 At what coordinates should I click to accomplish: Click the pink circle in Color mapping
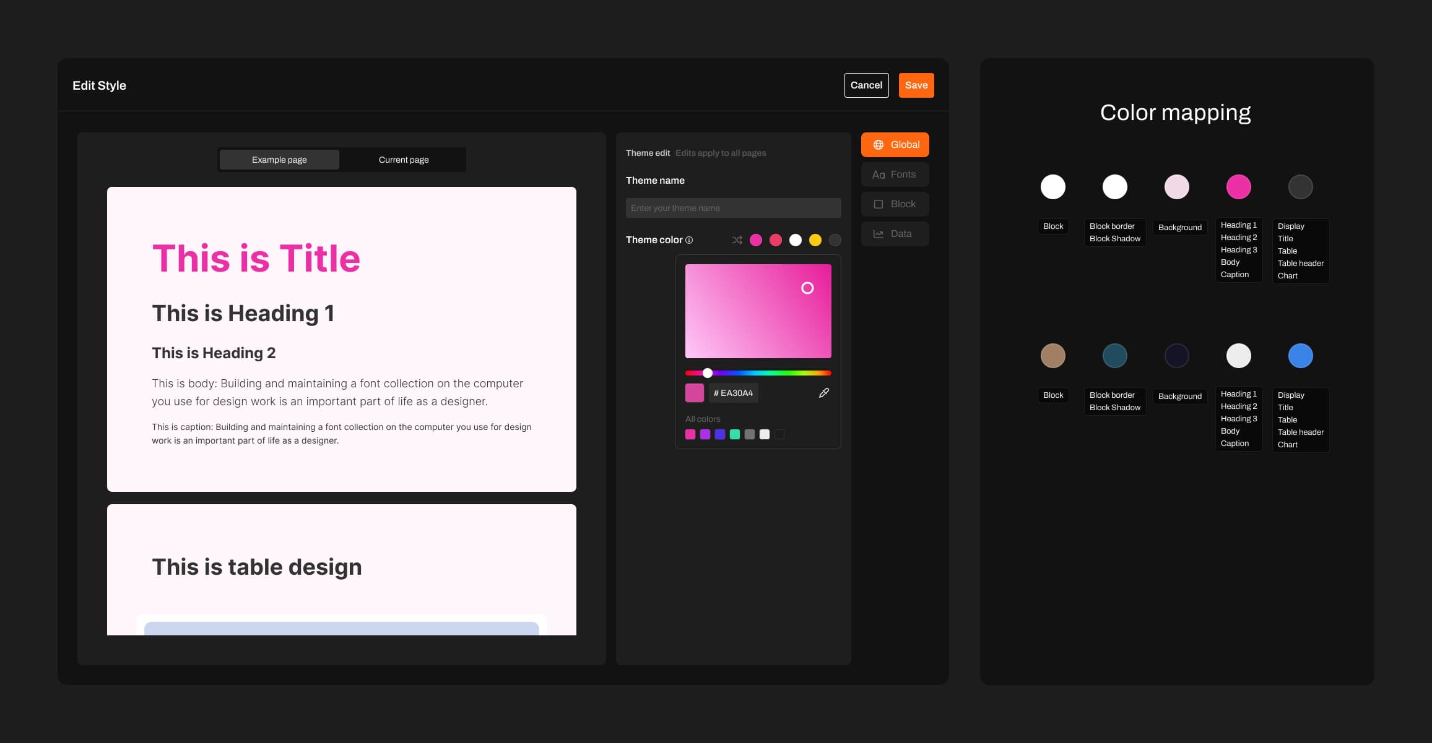pyautogui.click(x=1238, y=186)
